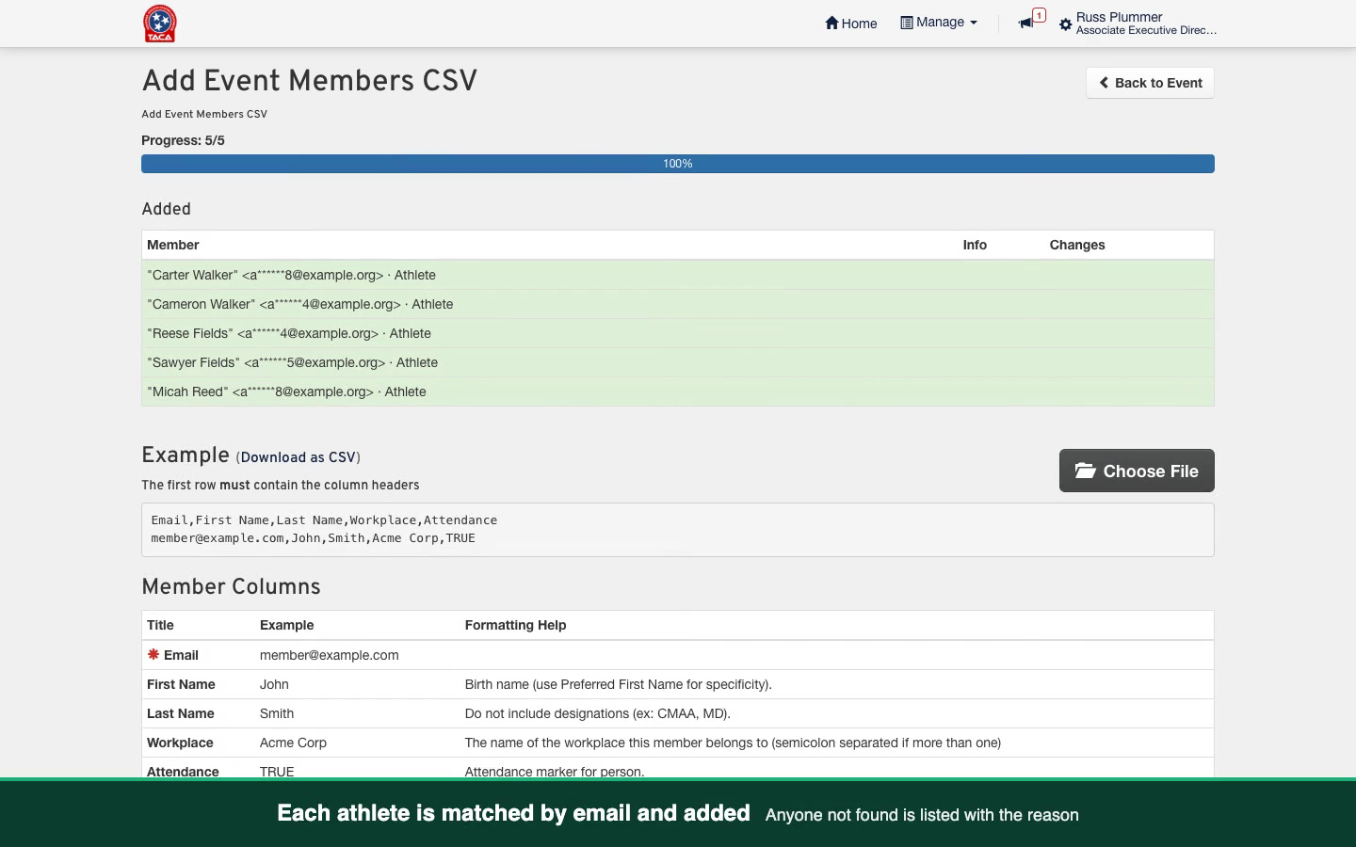Screen dimensions: 1356x847
Task: Click the example CSV code block
Action: [x=678, y=530]
